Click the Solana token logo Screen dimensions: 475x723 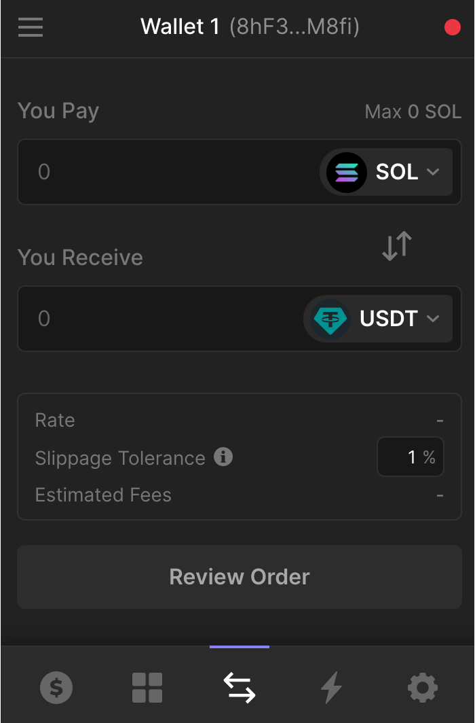point(346,172)
